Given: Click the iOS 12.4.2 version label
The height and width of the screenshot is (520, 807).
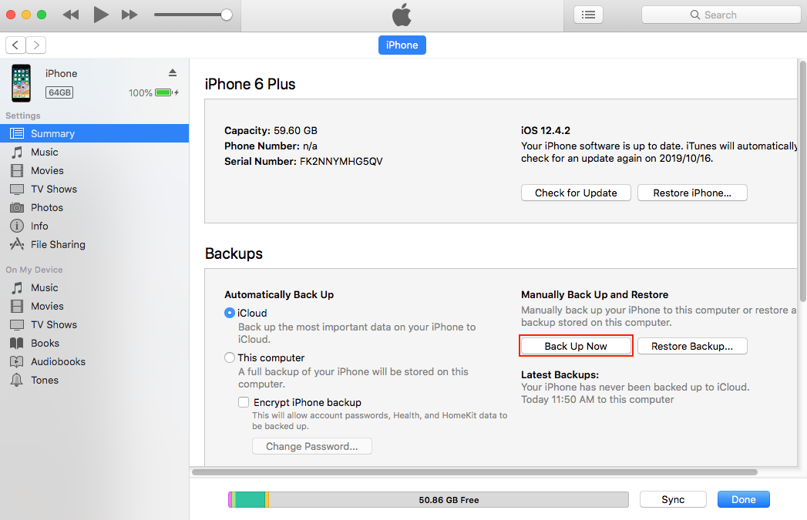Looking at the screenshot, I should 546,131.
